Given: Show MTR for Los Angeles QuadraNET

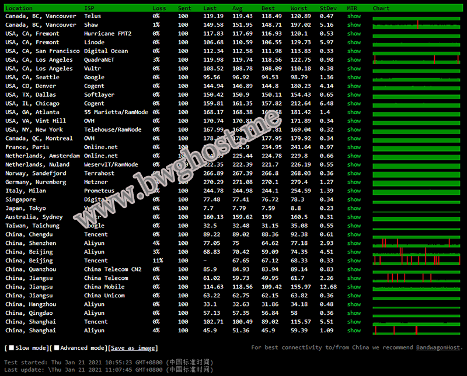Looking at the screenshot, I should 354,60.
